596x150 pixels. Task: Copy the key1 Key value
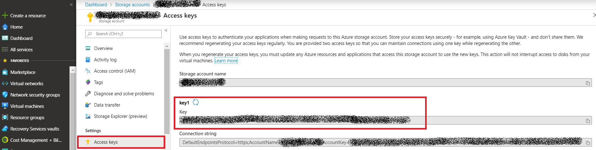(x=588, y=121)
